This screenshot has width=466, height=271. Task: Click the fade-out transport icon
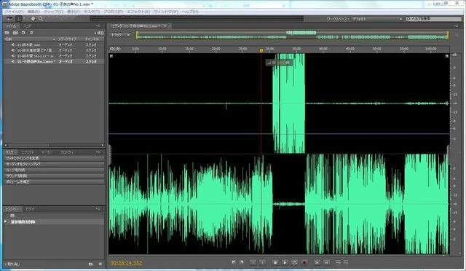click(241, 262)
